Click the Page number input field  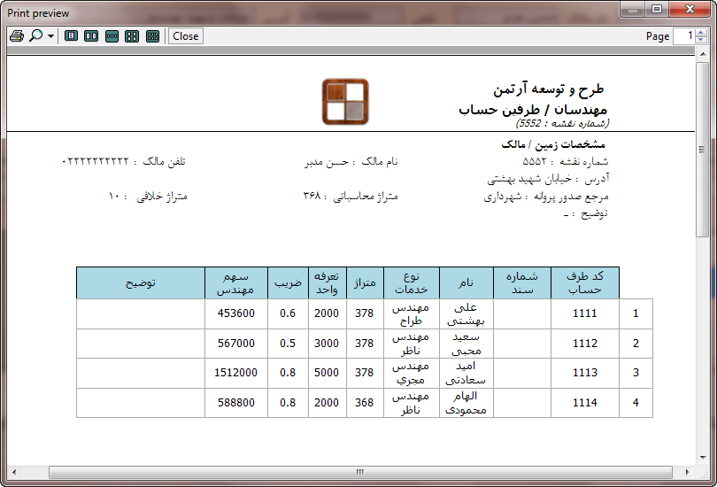[683, 36]
